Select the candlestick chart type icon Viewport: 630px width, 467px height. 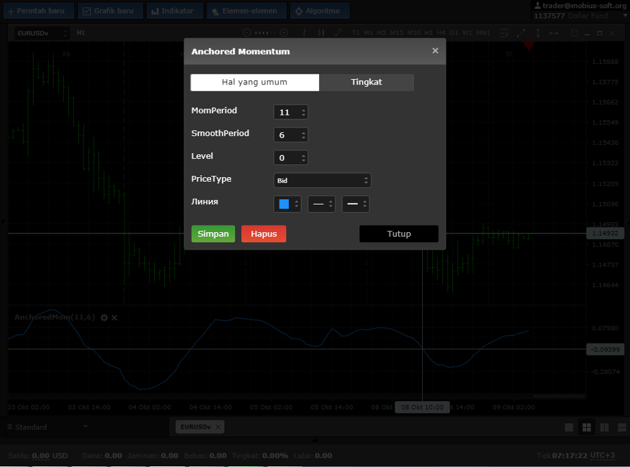321,33
